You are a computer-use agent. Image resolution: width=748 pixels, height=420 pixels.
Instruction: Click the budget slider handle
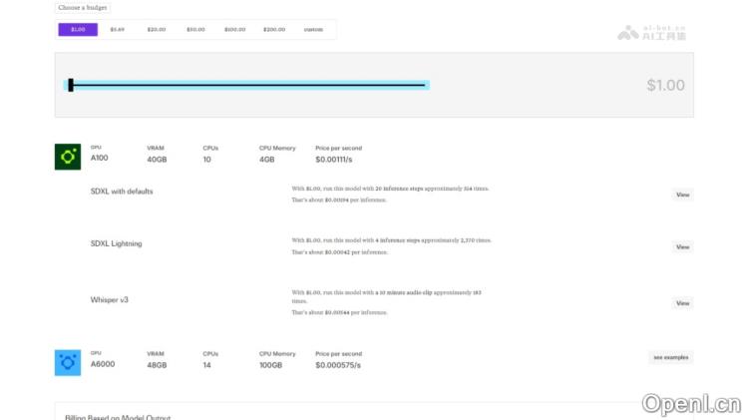click(x=70, y=86)
